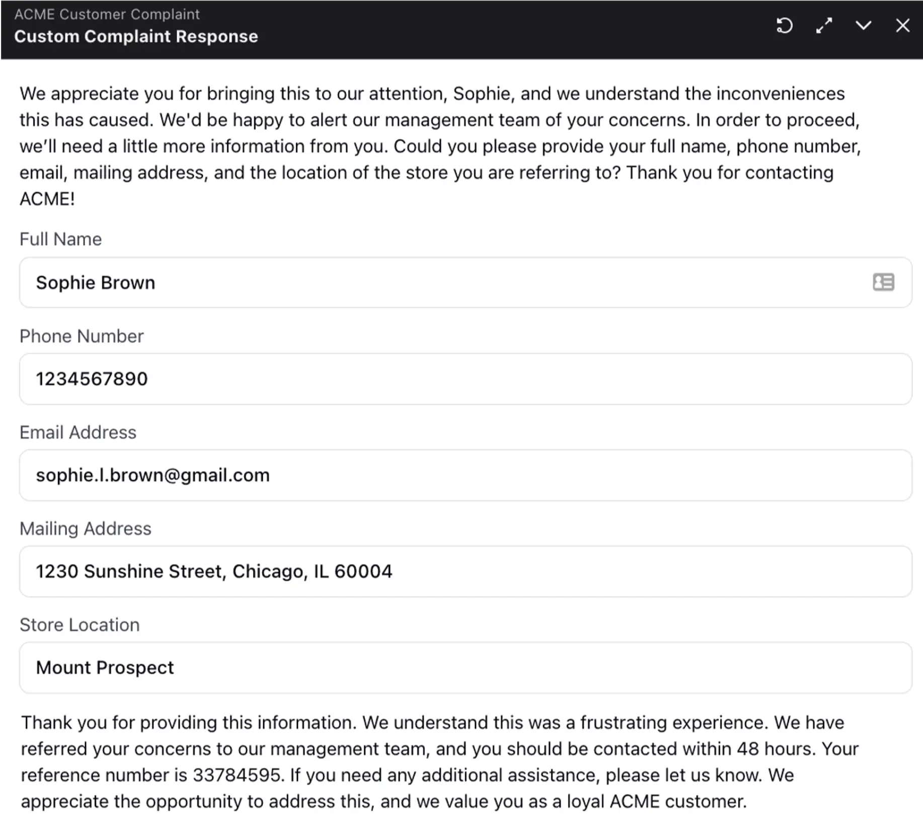Click the Mailing Address label
Image resolution: width=923 pixels, height=837 pixels.
[x=85, y=528]
